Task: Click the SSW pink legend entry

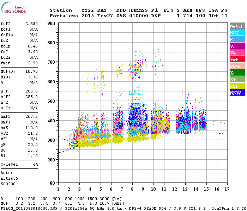Action: point(236,66)
